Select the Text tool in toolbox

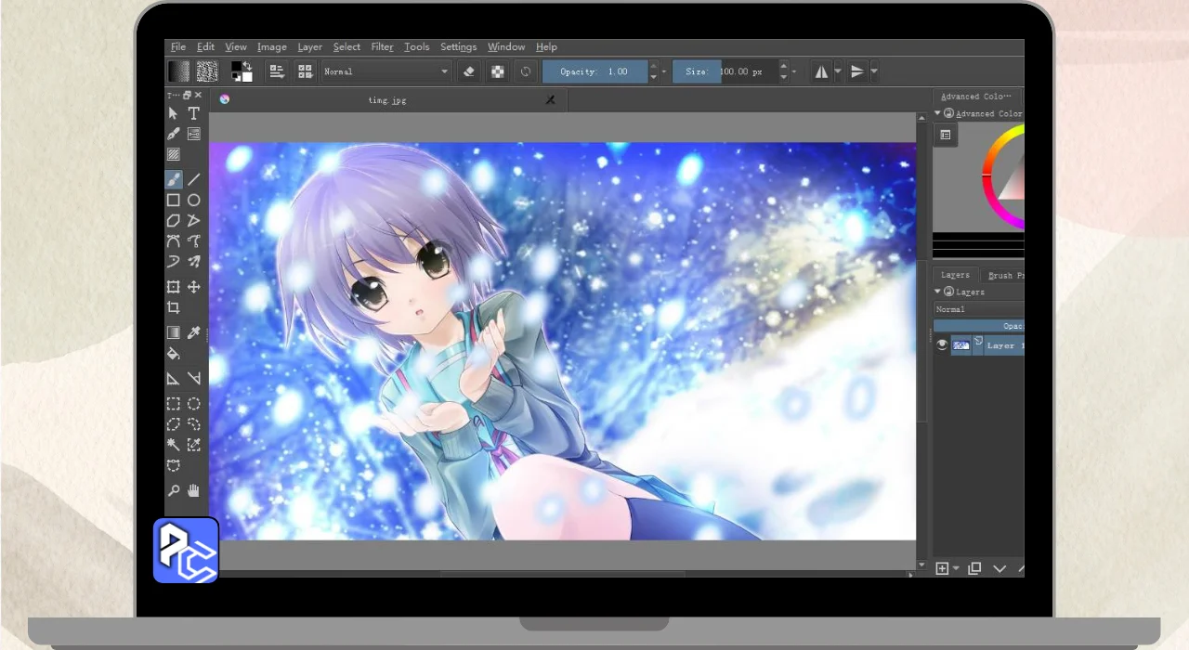[x=193, y=113]
